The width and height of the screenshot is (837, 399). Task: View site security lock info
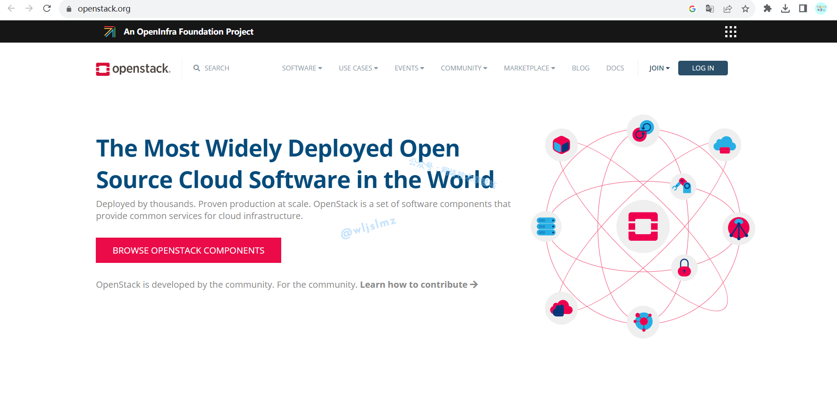[x=69, y=9]
